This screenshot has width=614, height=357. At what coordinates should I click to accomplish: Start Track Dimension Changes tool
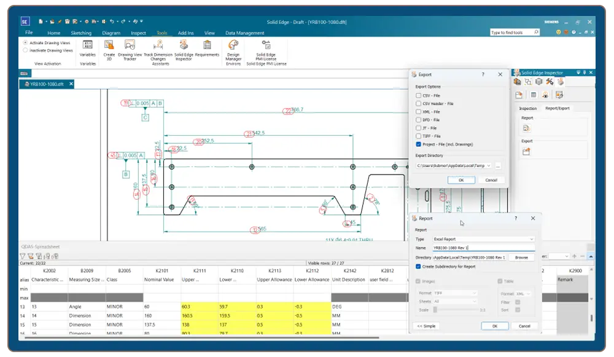click(158, 52)
